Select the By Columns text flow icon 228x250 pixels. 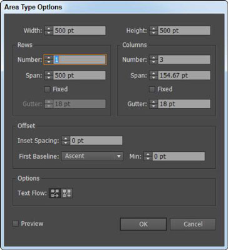[x=66, y=193]
